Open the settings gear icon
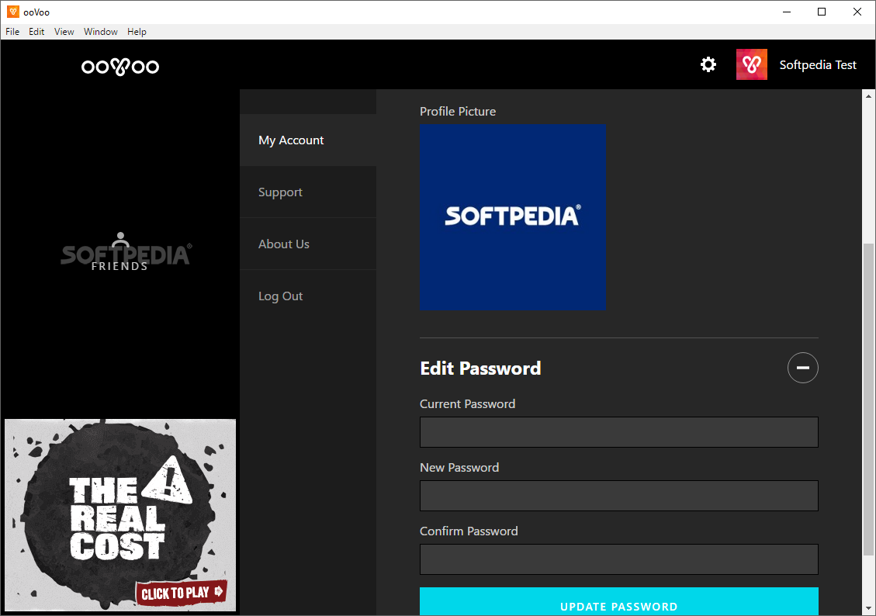876x616 pixels. [x=708, y=65]
